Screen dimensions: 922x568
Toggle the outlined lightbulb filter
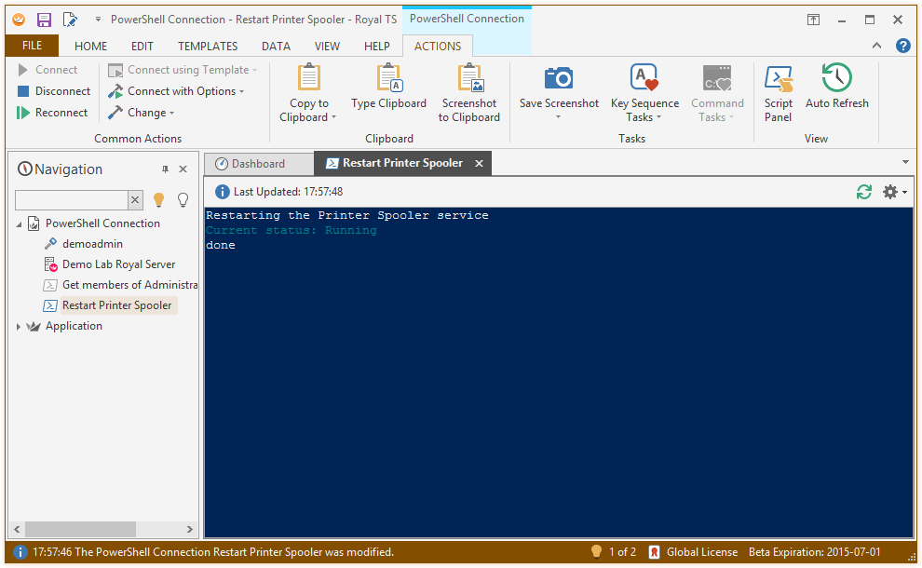click(183, 200)
